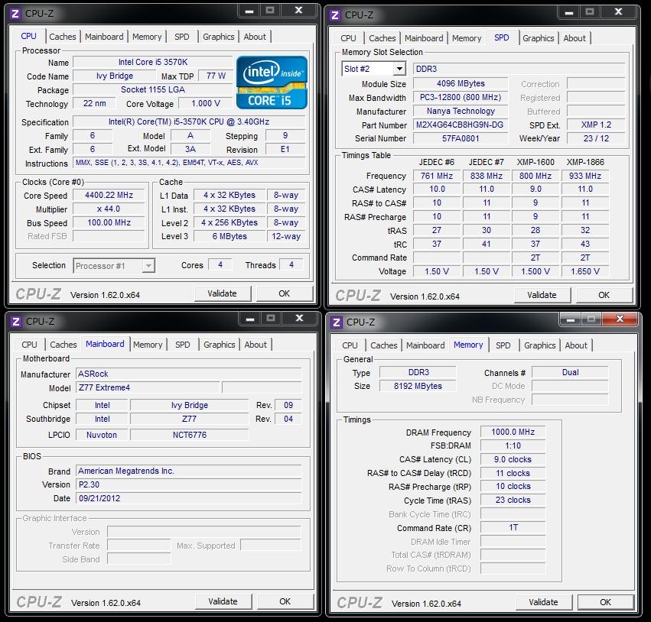Image resolution: width=651 pixels, height=622 pixels.
Task: Click OK in the Mainboard tab window
Action: pos(285,601)
